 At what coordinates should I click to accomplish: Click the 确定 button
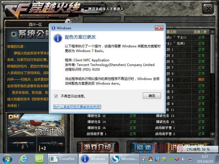coord(152,96)
